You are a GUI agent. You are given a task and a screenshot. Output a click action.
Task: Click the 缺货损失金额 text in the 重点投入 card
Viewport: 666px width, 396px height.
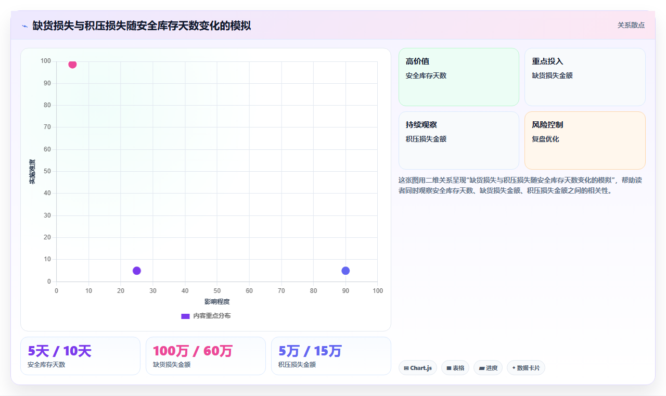[552, 75]
